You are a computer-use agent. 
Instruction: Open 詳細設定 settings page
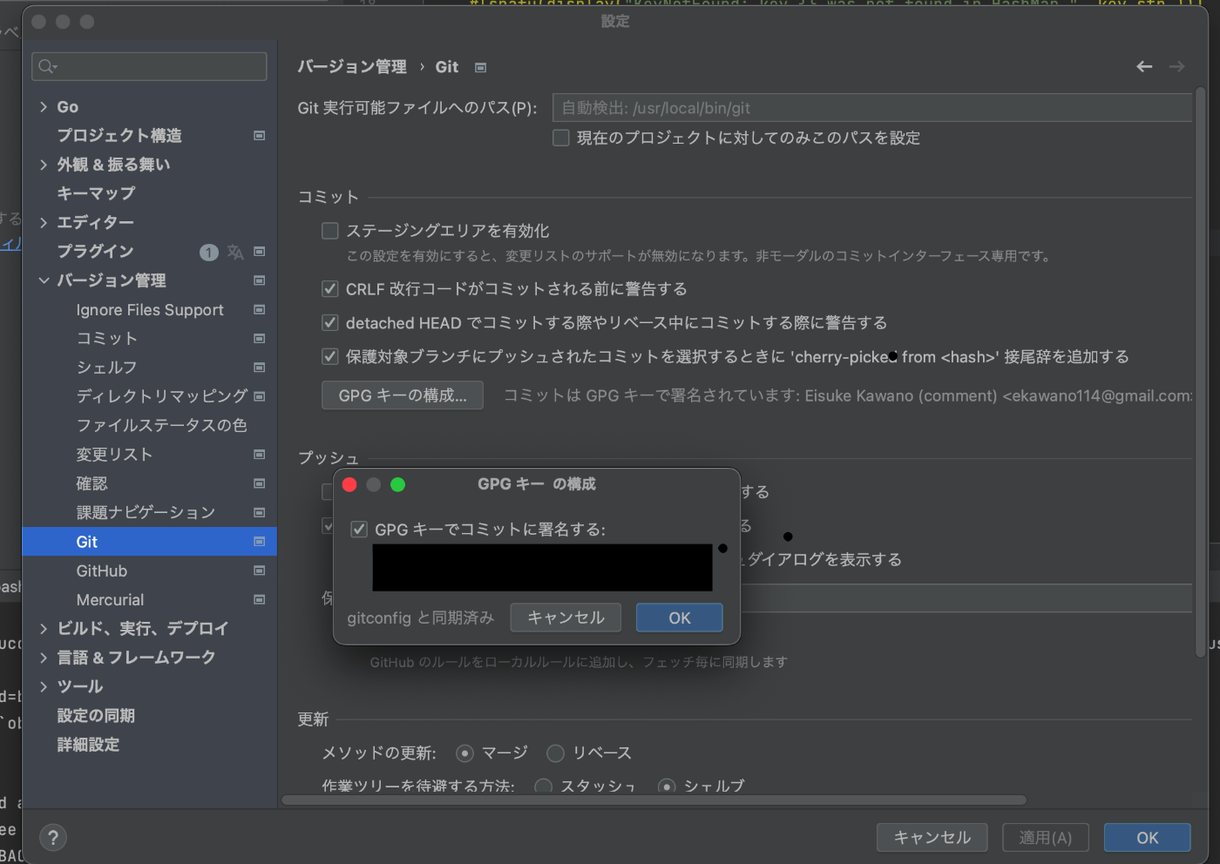point(88,745)
